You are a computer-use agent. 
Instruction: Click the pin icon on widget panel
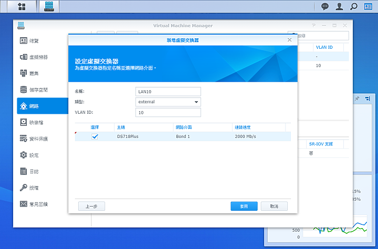point(357,99)
